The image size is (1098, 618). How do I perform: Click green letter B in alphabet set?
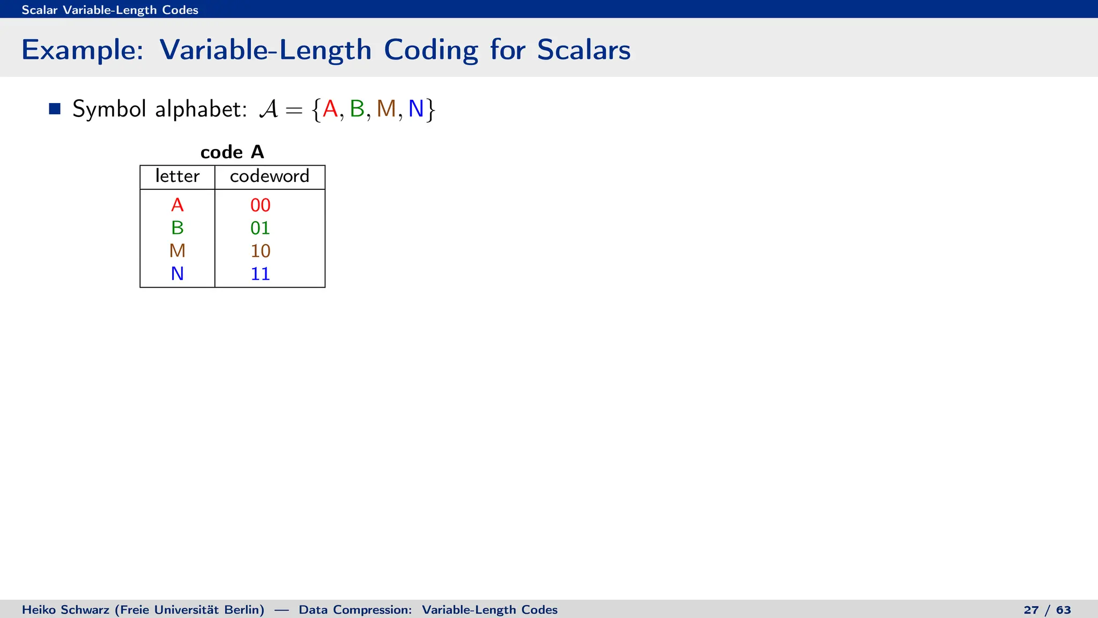pyautogui.click(x=357, y=109)
